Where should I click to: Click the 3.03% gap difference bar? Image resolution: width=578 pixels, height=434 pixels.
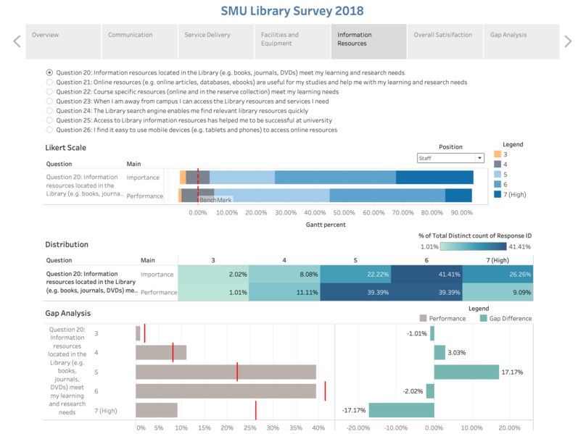439,353
